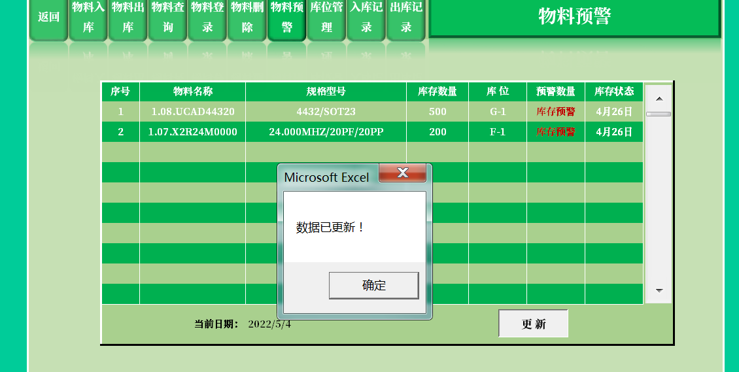
Task: Click 4月26日 in the F-1 row
Action: pyautogui.click(x=614, y=132)
